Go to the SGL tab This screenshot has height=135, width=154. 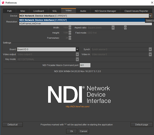coord(55,11)
